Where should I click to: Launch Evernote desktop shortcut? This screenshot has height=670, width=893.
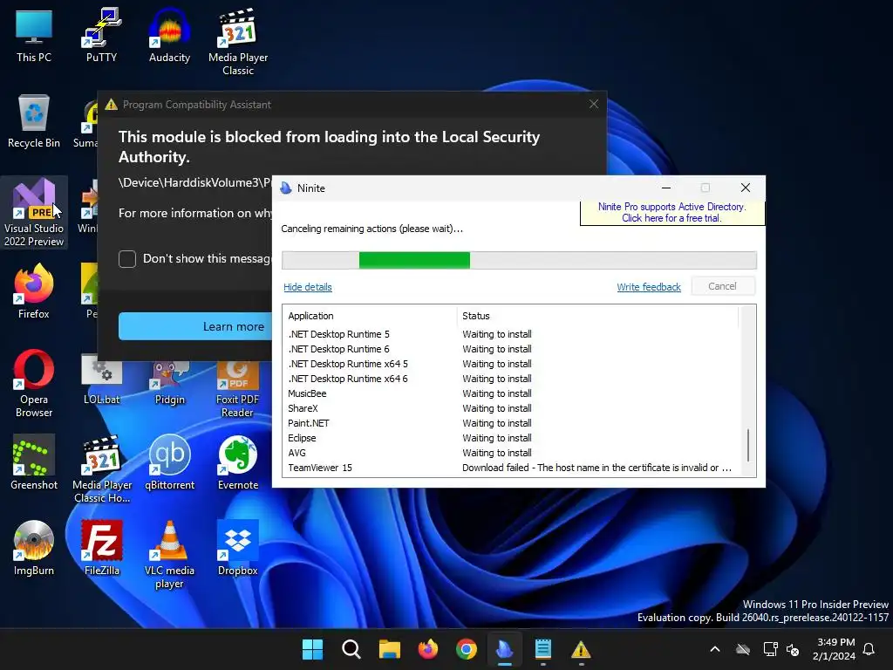point(237,463)
